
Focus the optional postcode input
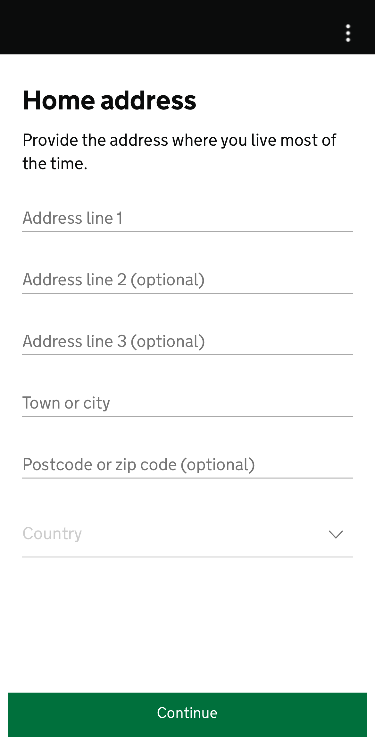(x=188, y=465)
